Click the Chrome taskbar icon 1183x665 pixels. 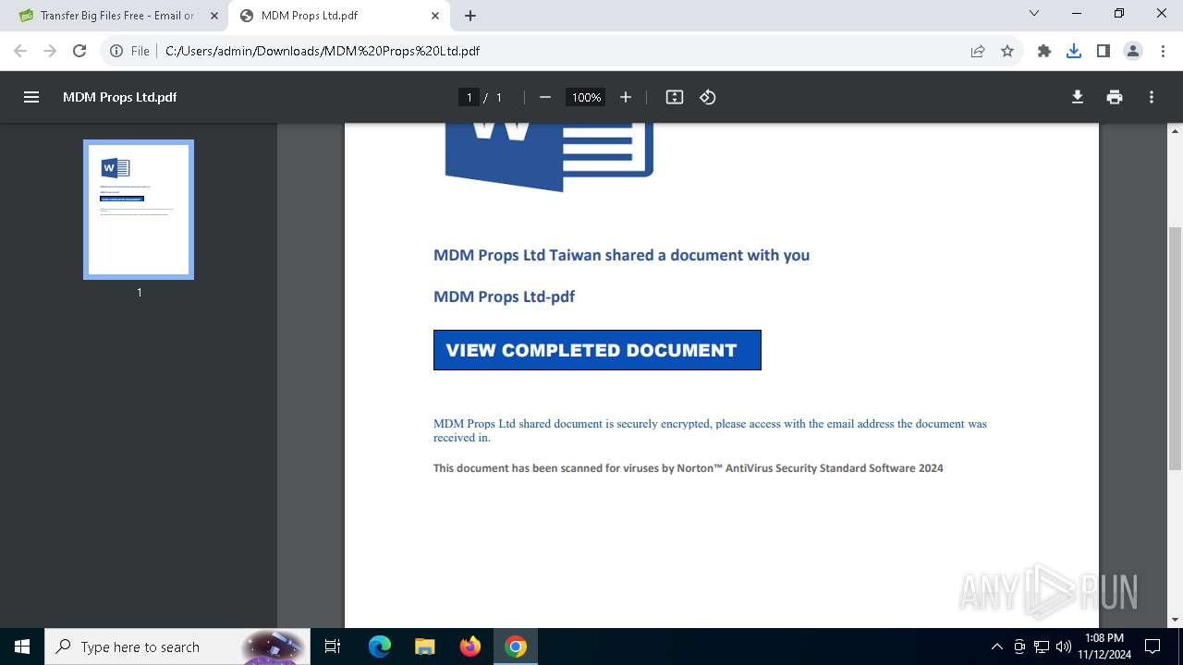click(x=516, y=647)
